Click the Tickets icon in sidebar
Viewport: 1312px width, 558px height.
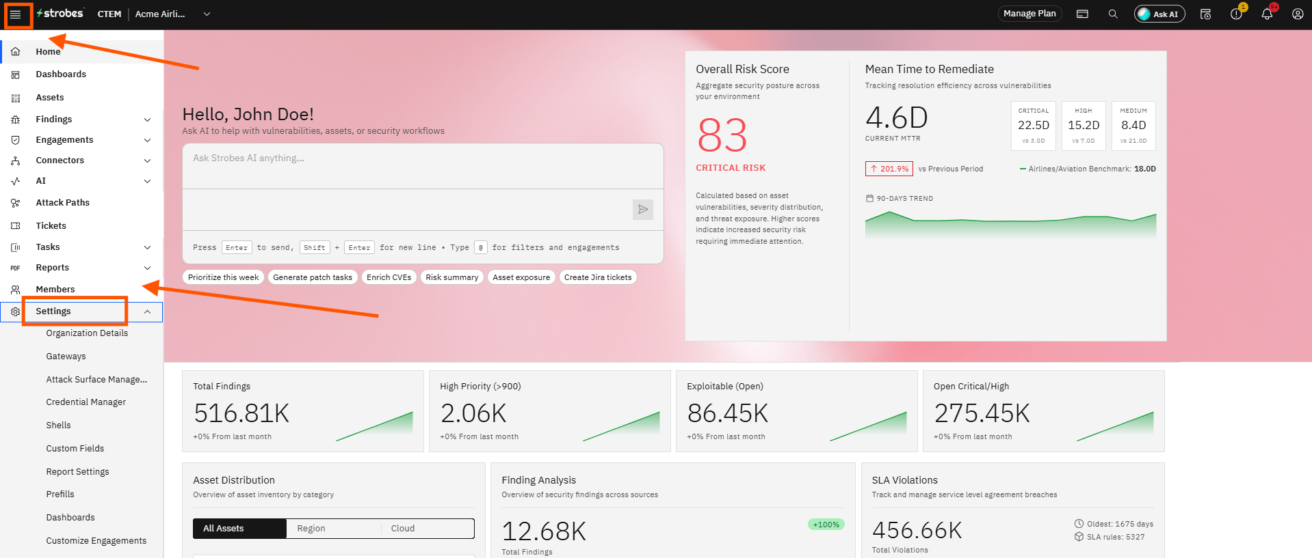(16, 226)
